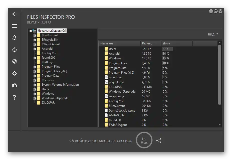Screen dimensions: 232x160
Task: Expand the Program Files tree node
Action: click(x=35, y=67)
